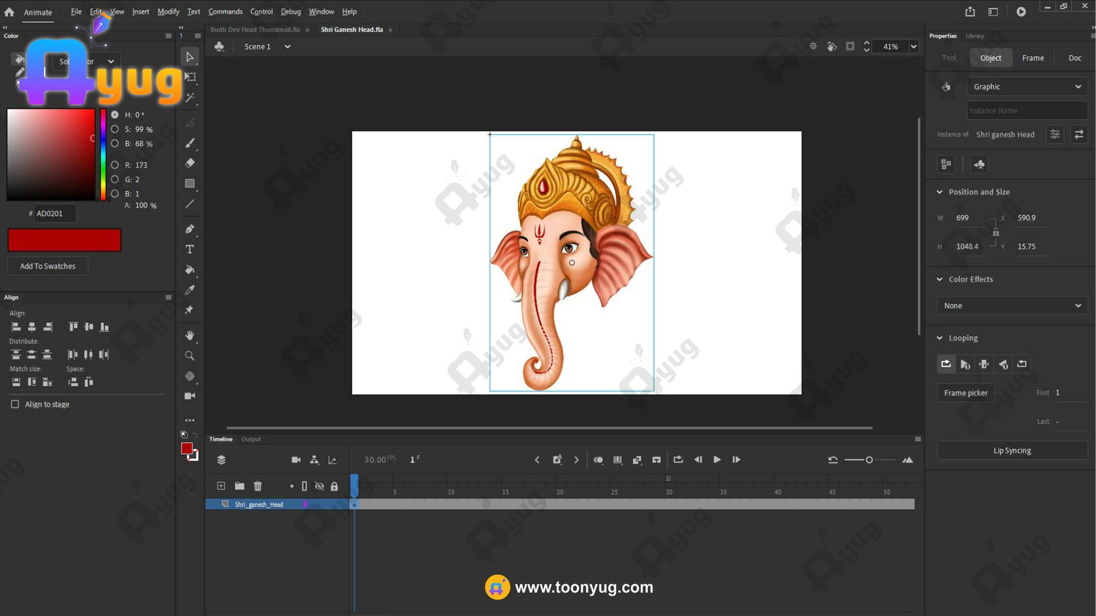
Task: Collapse the Position and Size section
Action: 940,192
